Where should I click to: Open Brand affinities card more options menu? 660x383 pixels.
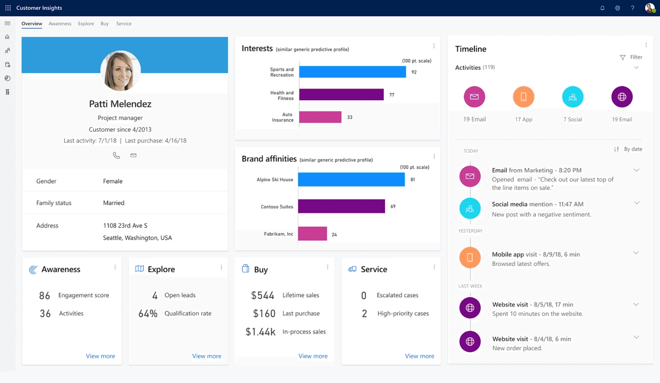[434, 156]
